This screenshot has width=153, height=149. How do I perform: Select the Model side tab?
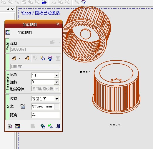(7, 46)
